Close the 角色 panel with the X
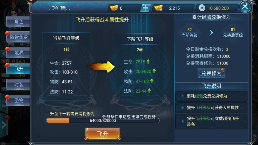 245,7
